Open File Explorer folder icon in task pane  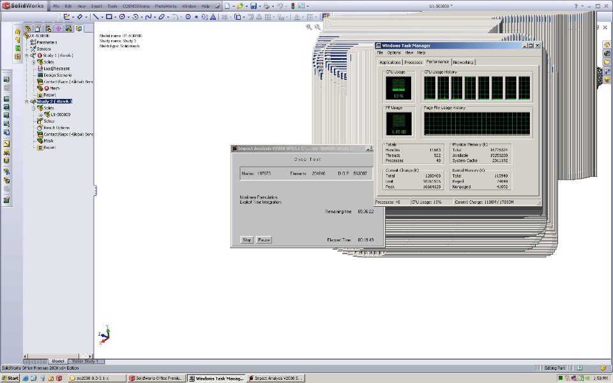(x=607, y=62)
